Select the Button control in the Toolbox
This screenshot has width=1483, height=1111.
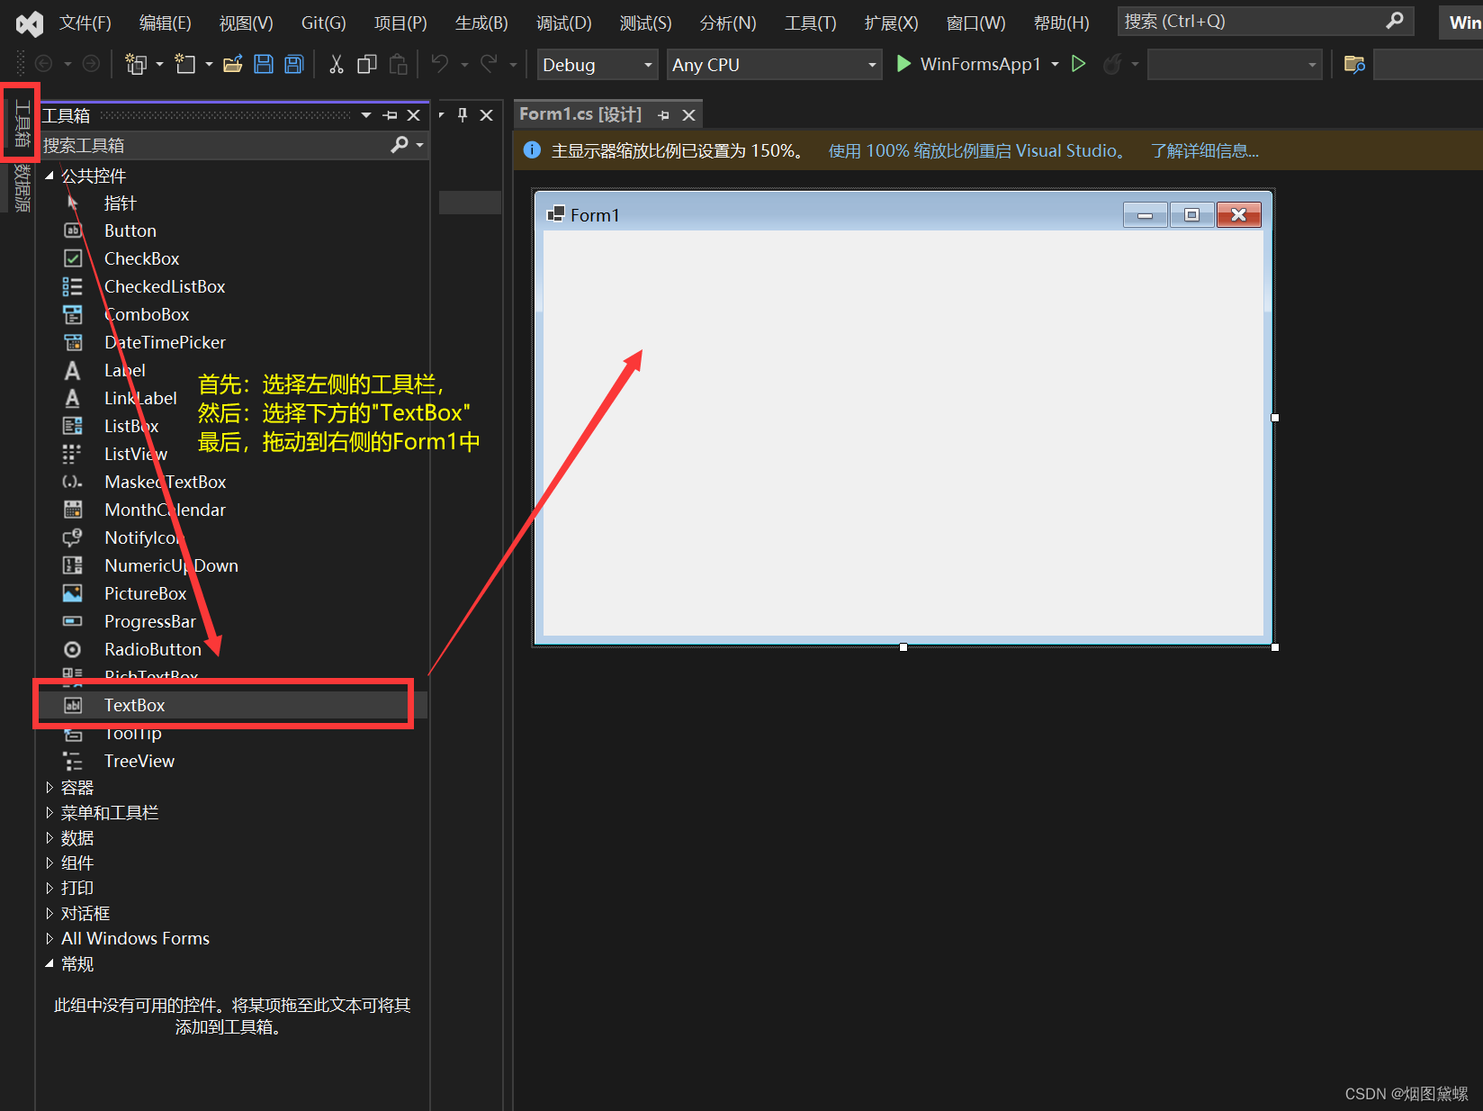pyautogui.click(x=130, y=230)
